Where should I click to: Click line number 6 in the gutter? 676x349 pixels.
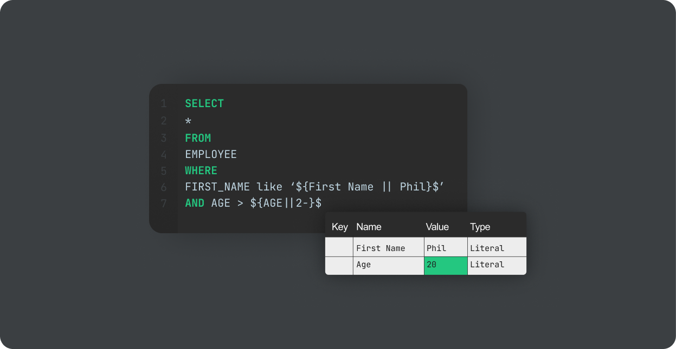164,186
